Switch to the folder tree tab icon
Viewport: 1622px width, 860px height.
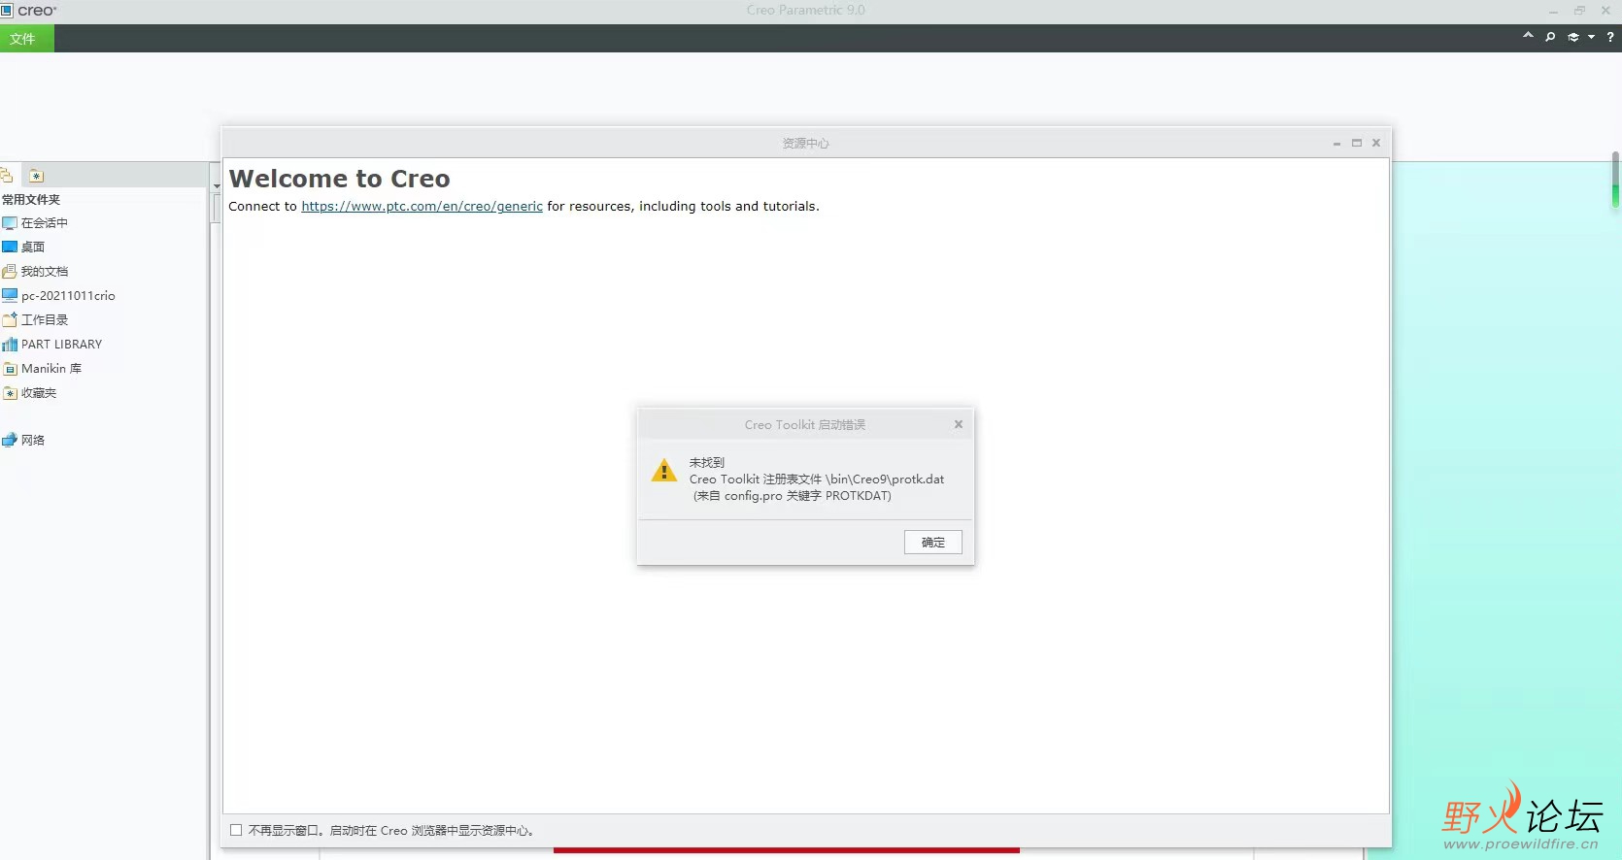(x=7, y=176)
